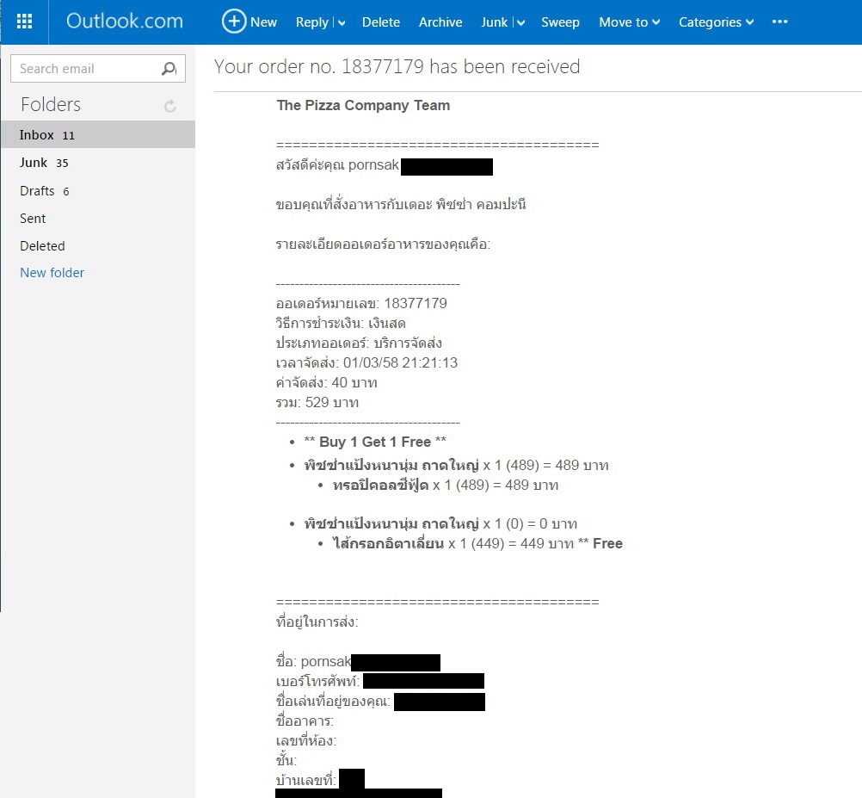Open the Inbox folder
This screenshot has height=798, width=862.
pos(98,135)
